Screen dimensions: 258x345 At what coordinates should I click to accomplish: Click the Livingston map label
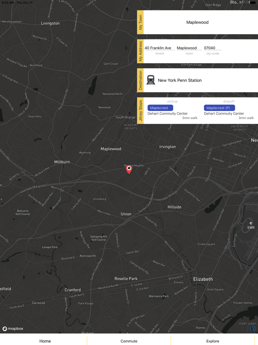50,23
